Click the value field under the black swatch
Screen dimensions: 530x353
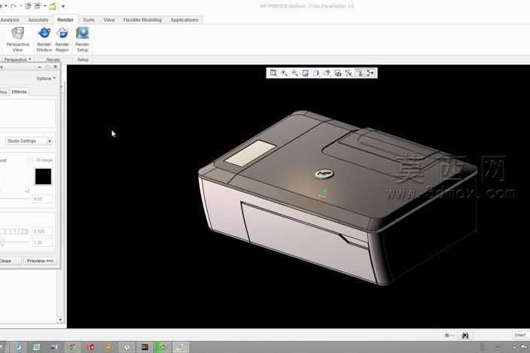point(42,199)
